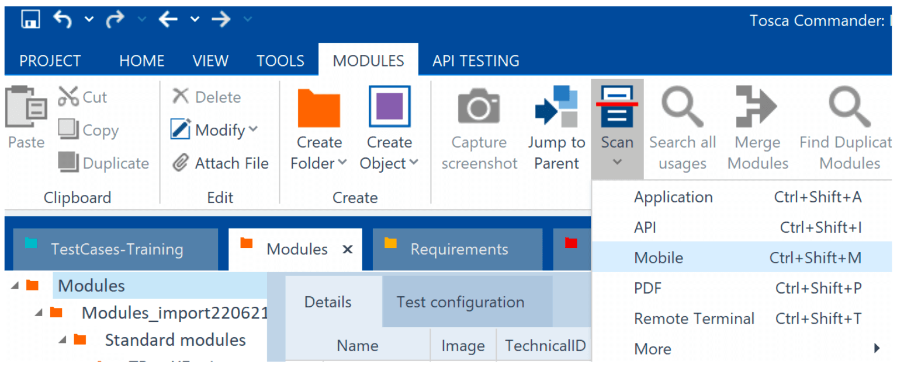Click the navigate Back arrow icon
This screenshot has height=368, width=897.
click(x=168, y=19)
